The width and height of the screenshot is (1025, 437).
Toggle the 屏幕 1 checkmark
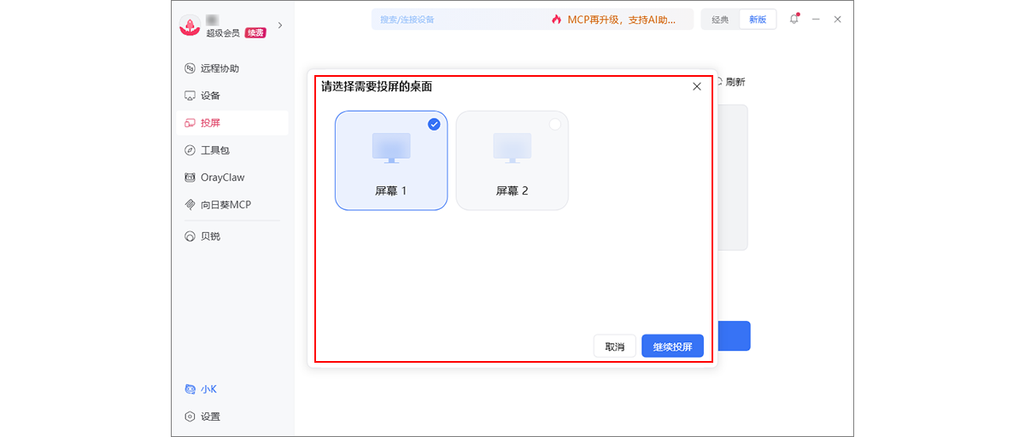(x=434, y=125)
